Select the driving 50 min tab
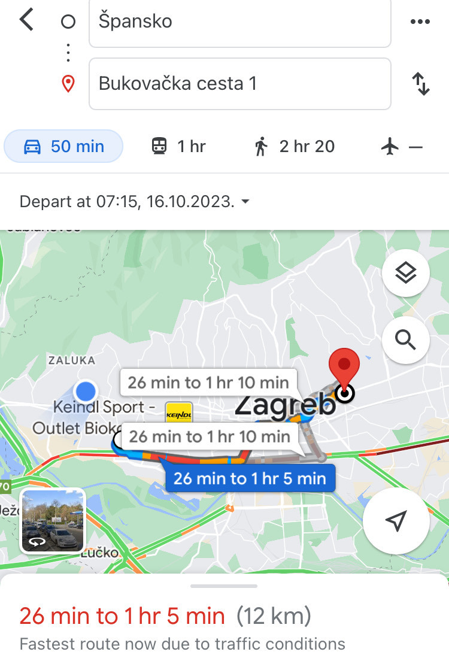Viewport: 449px width, 661px height. point(63,146)
